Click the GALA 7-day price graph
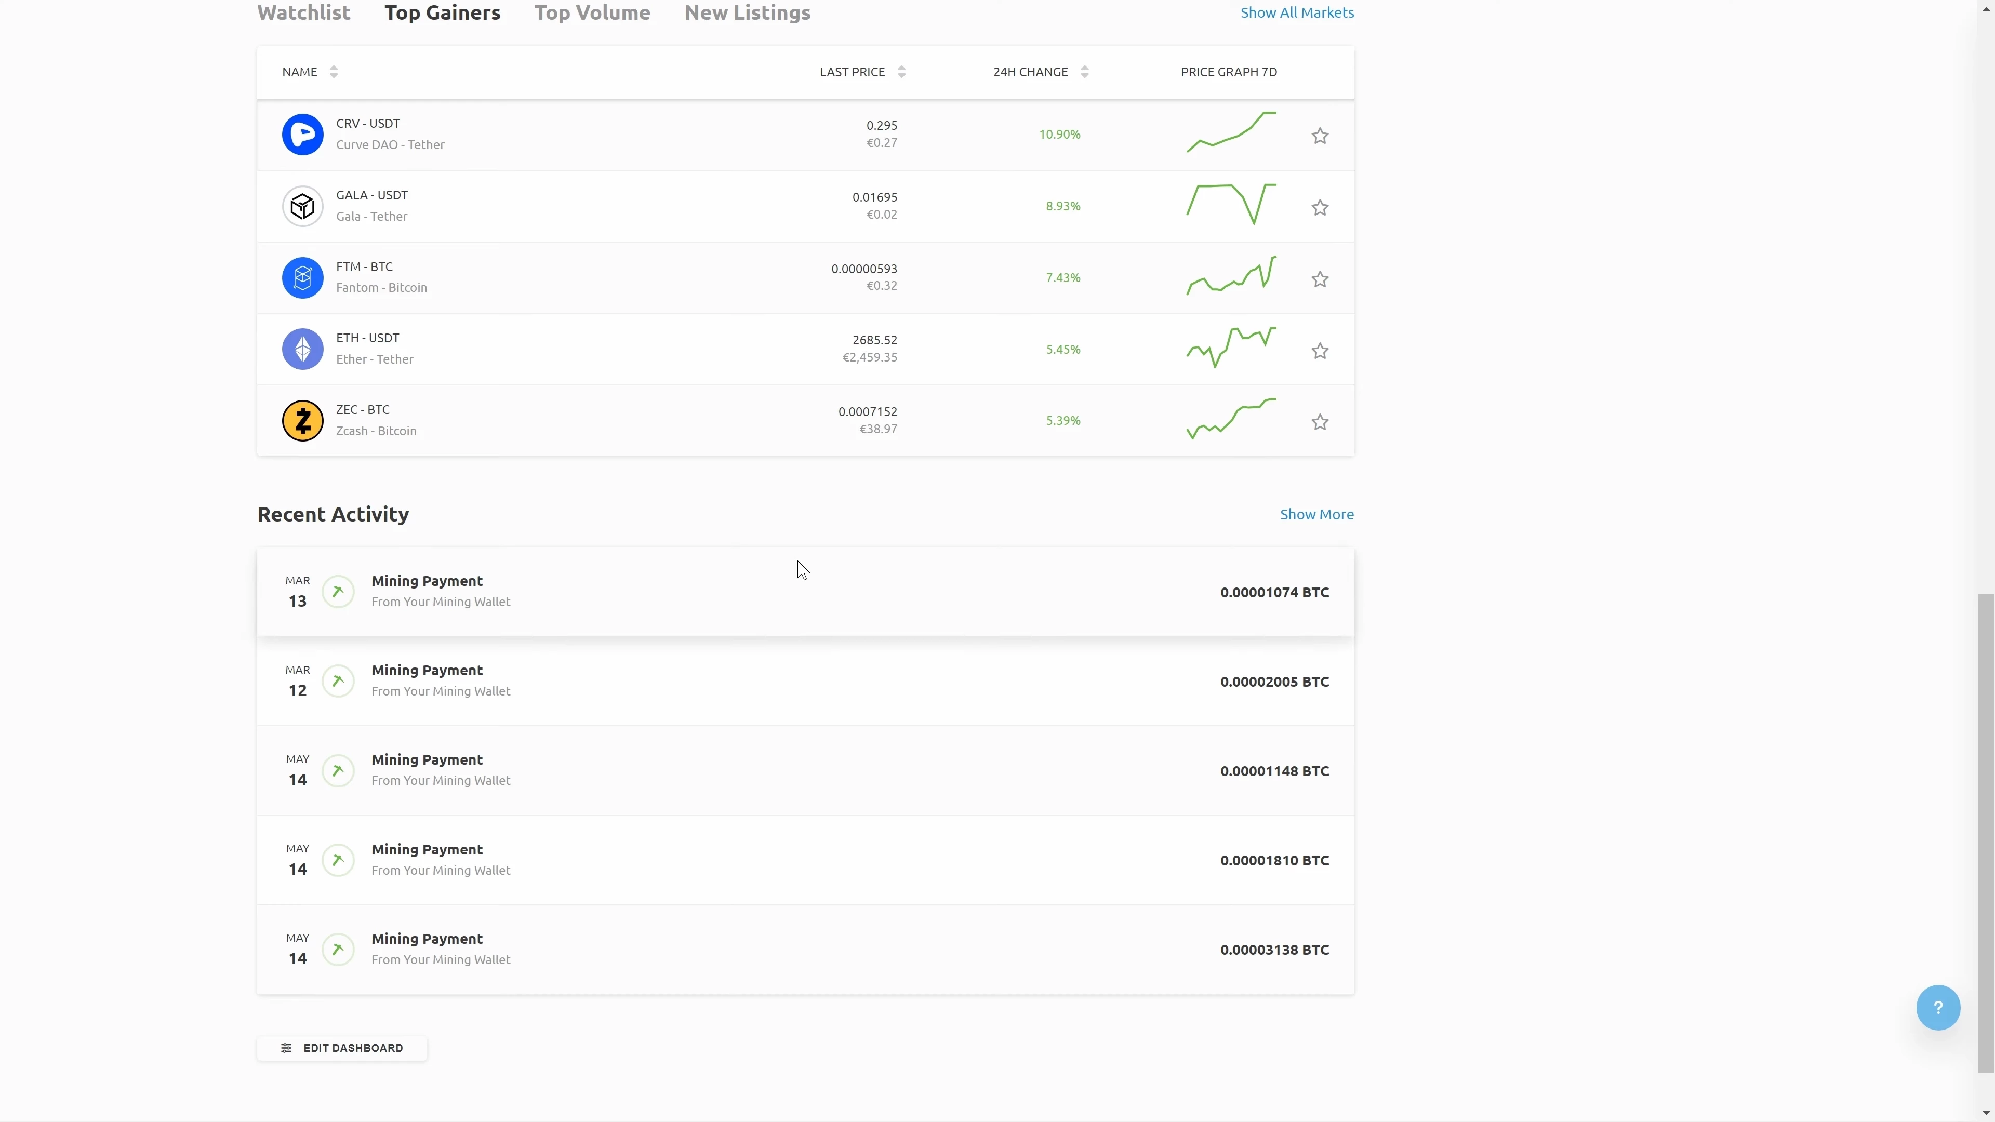Image resolution: width=1995 pixels, height=1122 pixels. pyautogui.click(x=1231, y=205)
